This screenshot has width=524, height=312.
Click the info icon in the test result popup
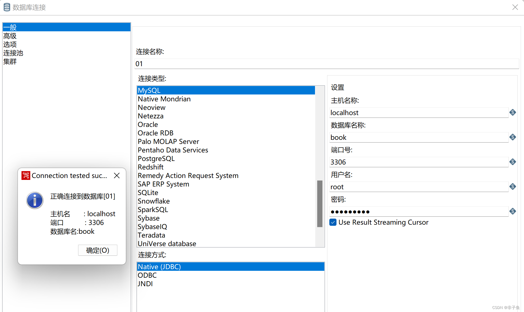35,200
